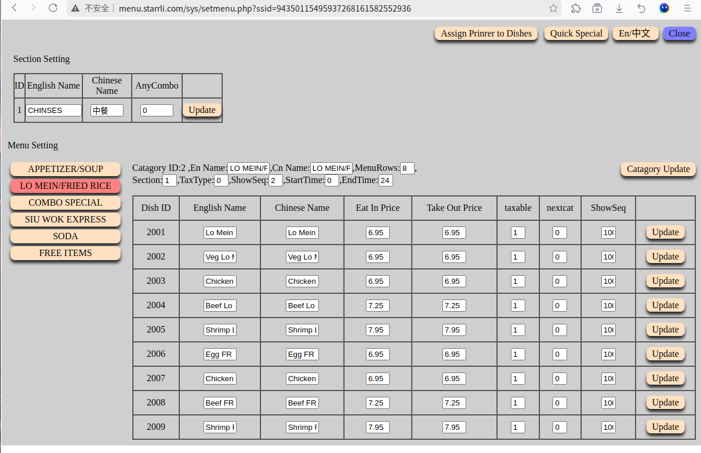Switch language with En/中文 button
Image resolution: width=701 pixels, height=453 pixels.
(x=635, y=34)
